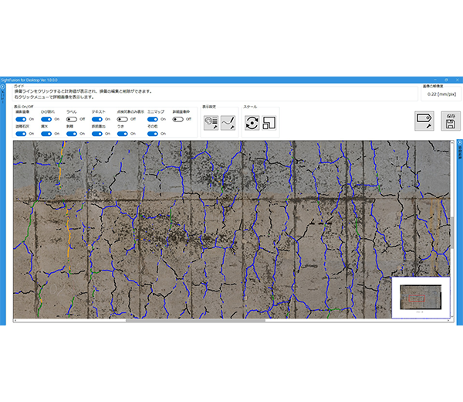
Task: Toggle the テキスト switch
Action: coord(97,119)
